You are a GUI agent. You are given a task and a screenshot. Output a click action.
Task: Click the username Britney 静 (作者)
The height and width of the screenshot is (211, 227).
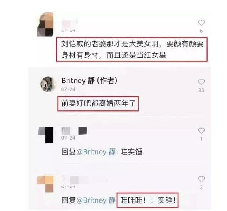pyautogui.click(x=89, y=81)
